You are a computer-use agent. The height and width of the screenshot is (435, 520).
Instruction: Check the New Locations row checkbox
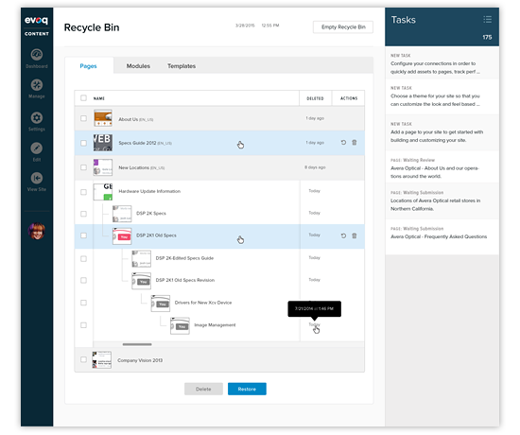(83, 167)
